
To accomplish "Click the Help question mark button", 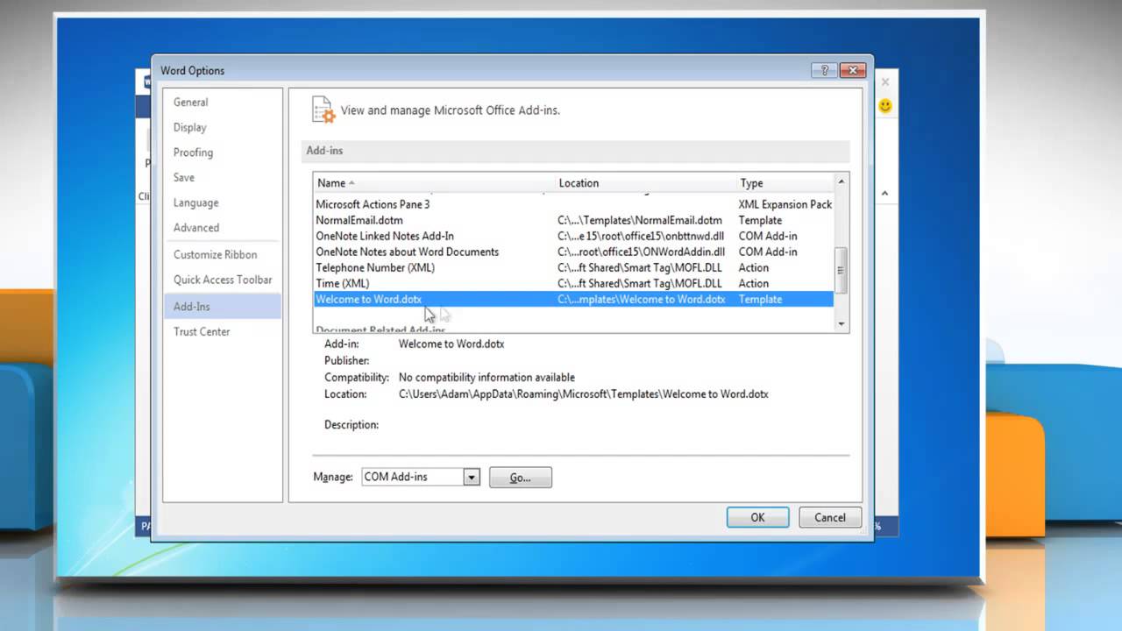I will coord(823,70).
